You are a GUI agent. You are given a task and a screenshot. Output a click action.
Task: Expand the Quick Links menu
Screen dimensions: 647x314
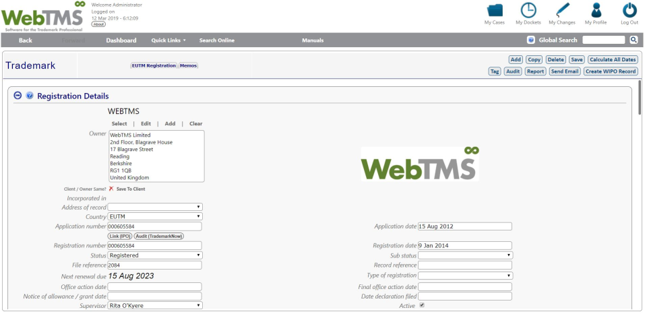pos(168,40)
